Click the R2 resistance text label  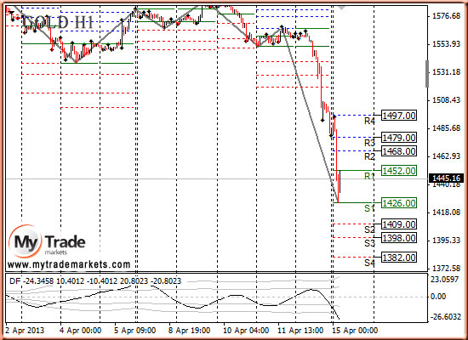[369, 156]
